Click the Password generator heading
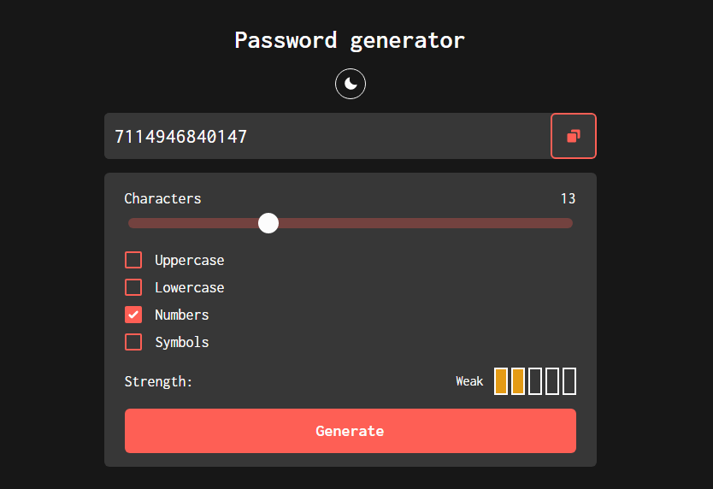The width and height of the screenshot is (713, 489). coord(350,40)
